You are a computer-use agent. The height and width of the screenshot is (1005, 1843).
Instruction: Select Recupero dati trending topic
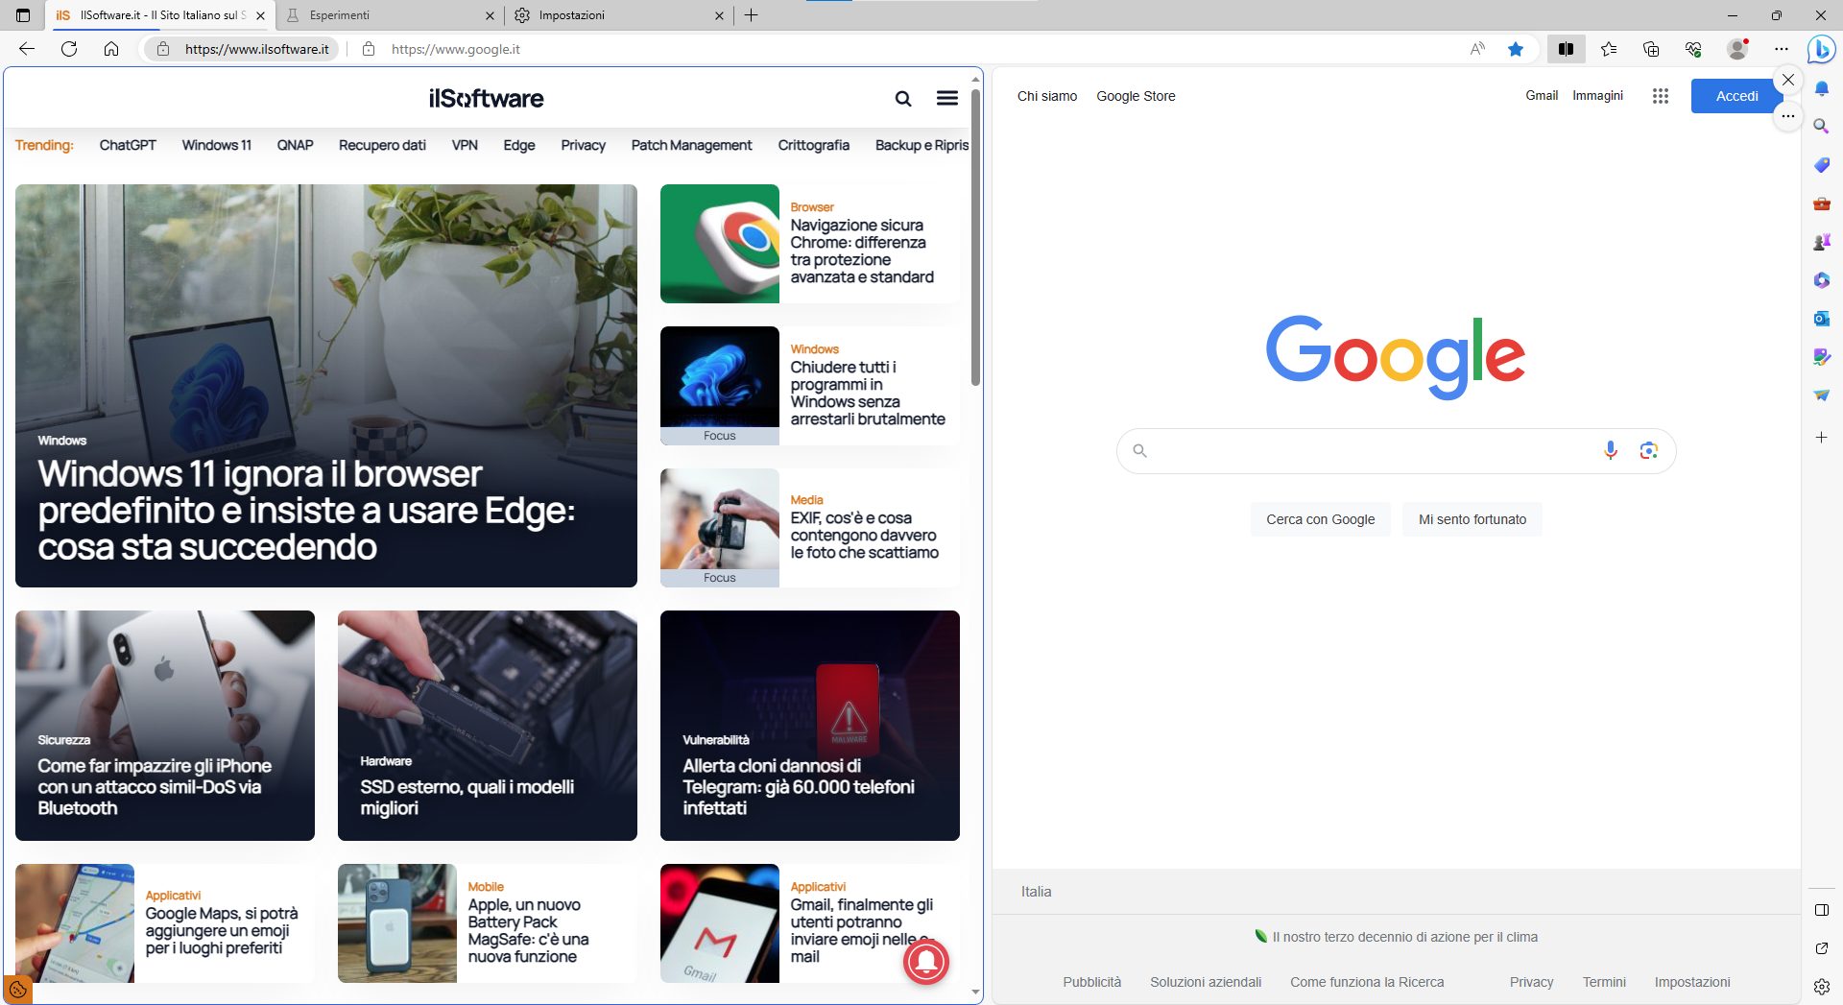coord(382,145)
